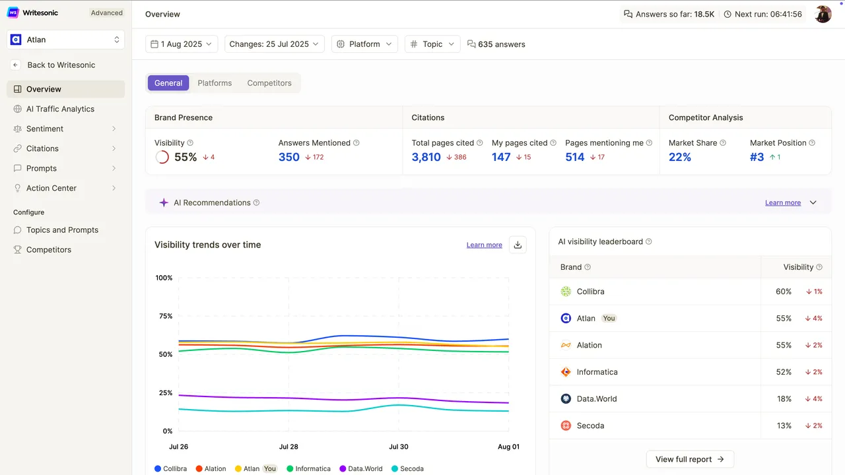Toggle Informatica series in chart legend
This screenshot has width=845, height=475.
309,468
